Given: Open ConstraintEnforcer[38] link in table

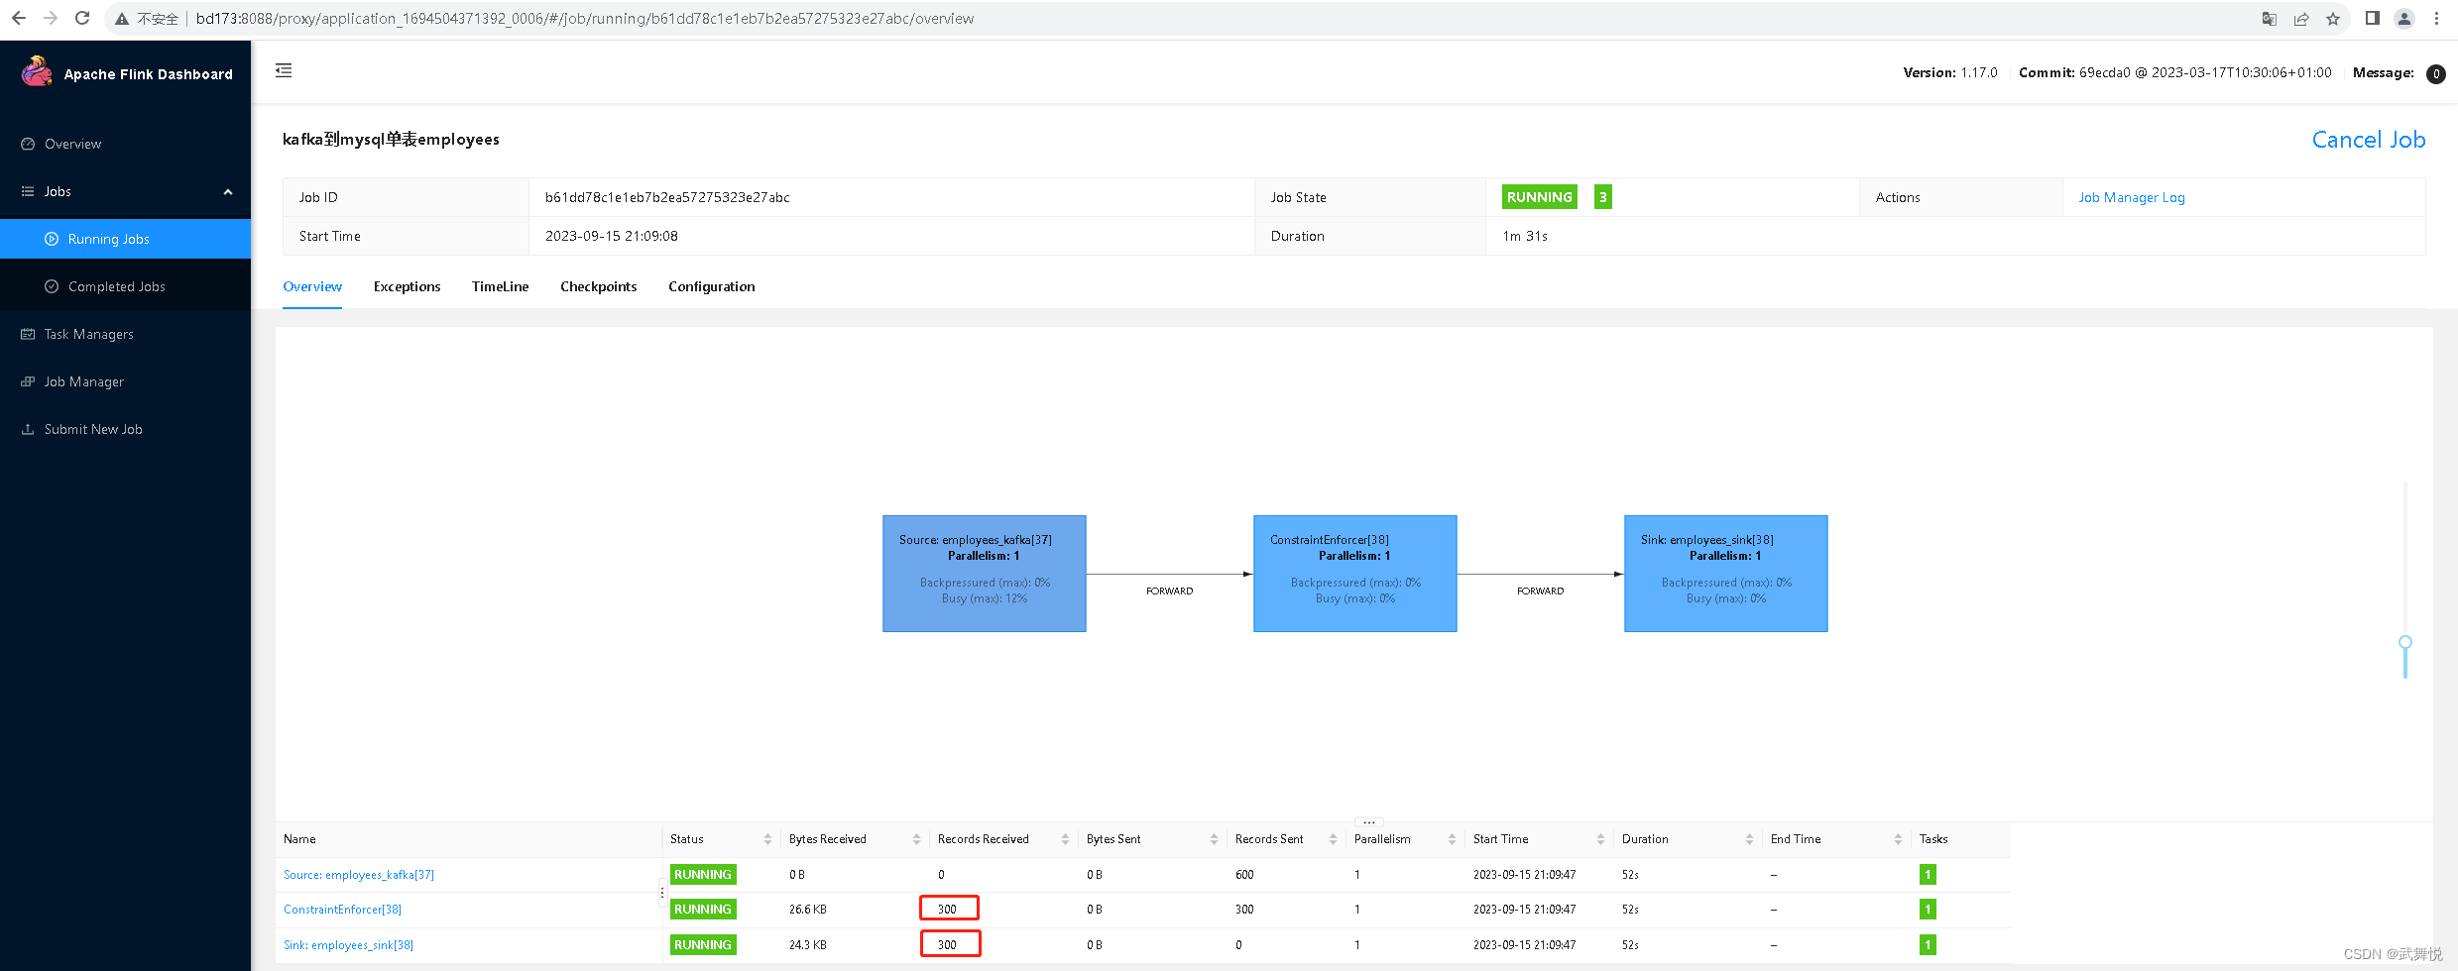Looking at the screenshot, I should point(342,910).
